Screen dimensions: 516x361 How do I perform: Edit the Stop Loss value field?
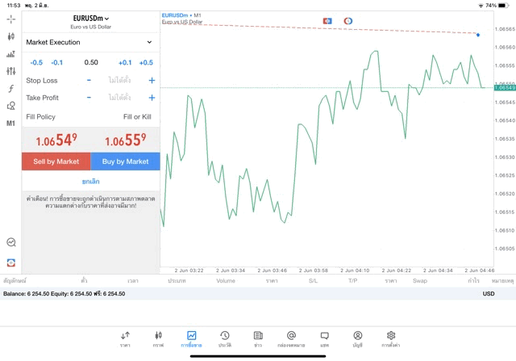pos(119,80)
